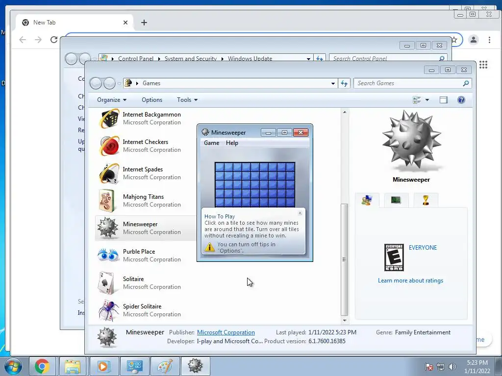This screenshot has height=376, width=502.
Task: Open the Help menu in Minesweeper
Action: coord(232,143)
